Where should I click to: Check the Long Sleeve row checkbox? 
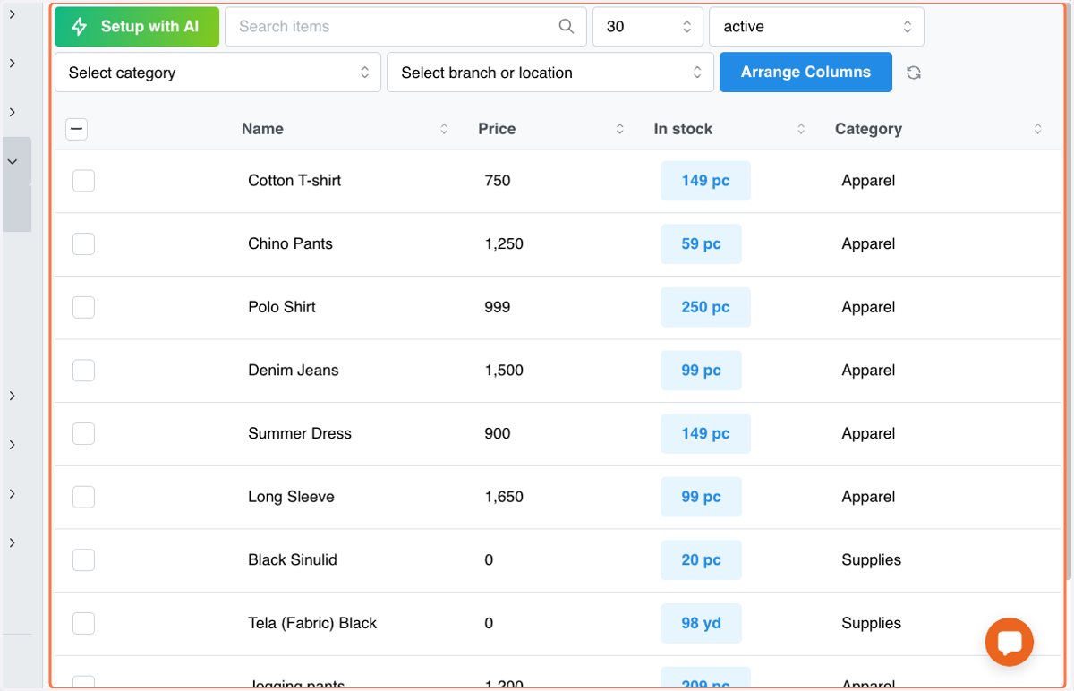[83, 497]
